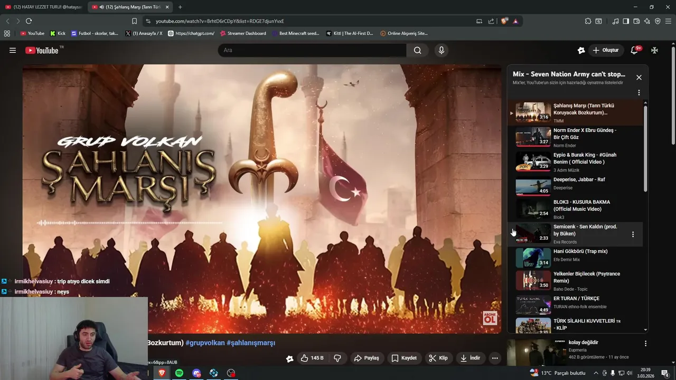Start voice search with microphone
Screen dimensions: 676x380
point(442,50)
